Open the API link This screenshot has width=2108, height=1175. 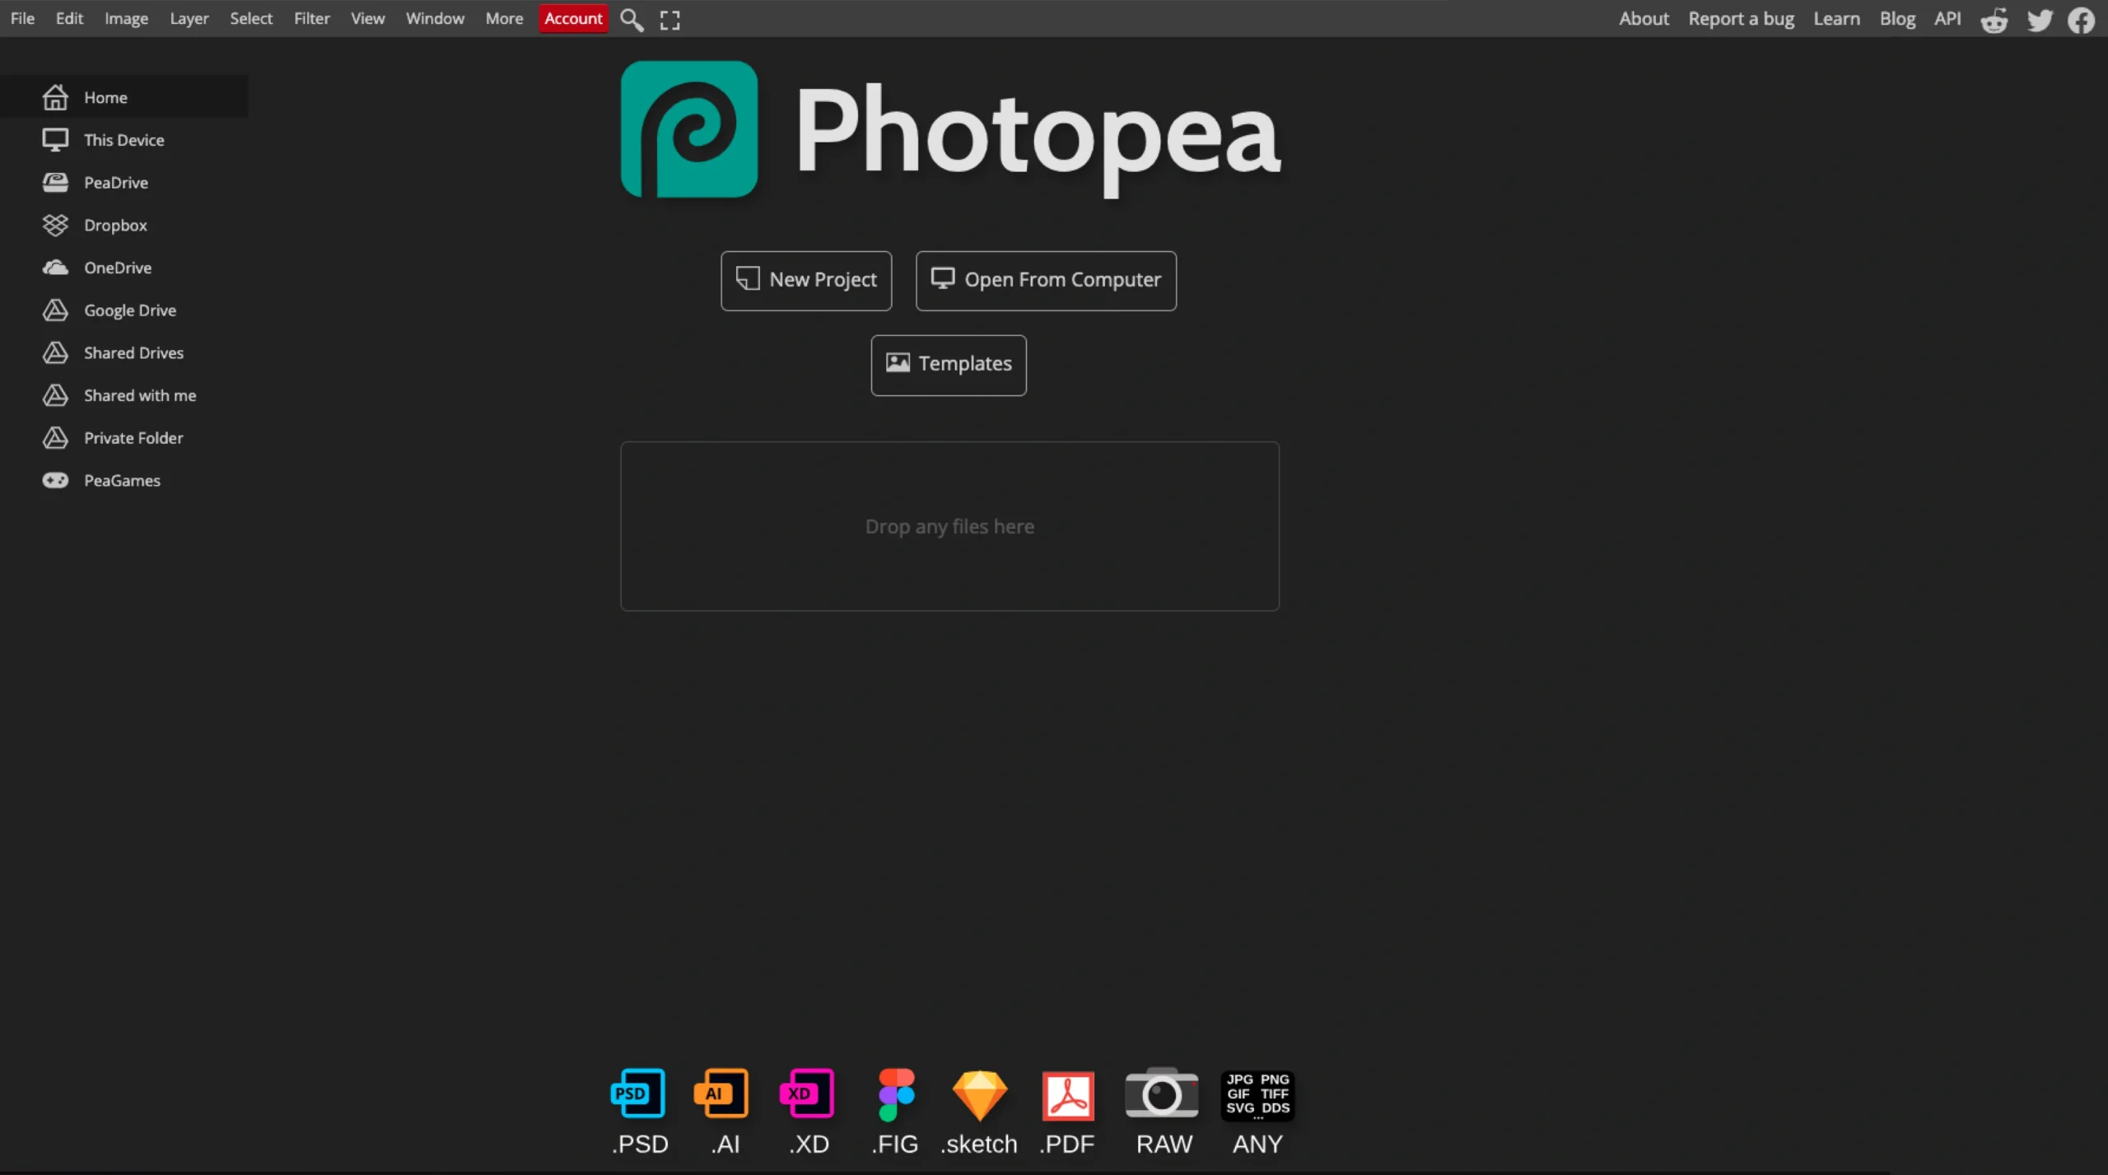coord(1947,18)
